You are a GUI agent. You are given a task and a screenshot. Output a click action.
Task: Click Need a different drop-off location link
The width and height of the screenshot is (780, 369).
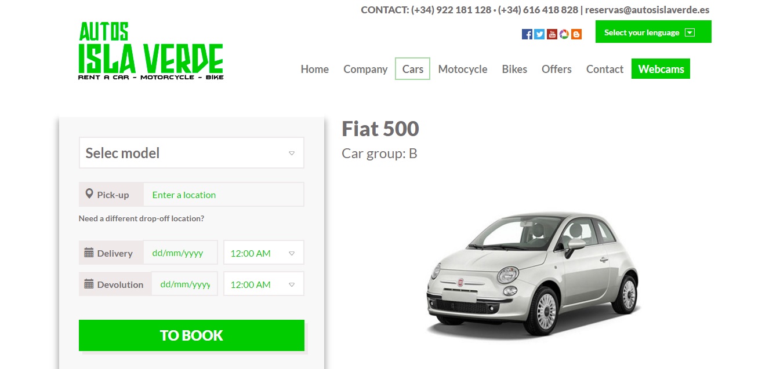click(142, 218)
